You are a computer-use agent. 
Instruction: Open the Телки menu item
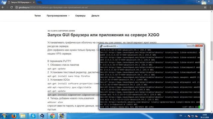click(38, 16)
